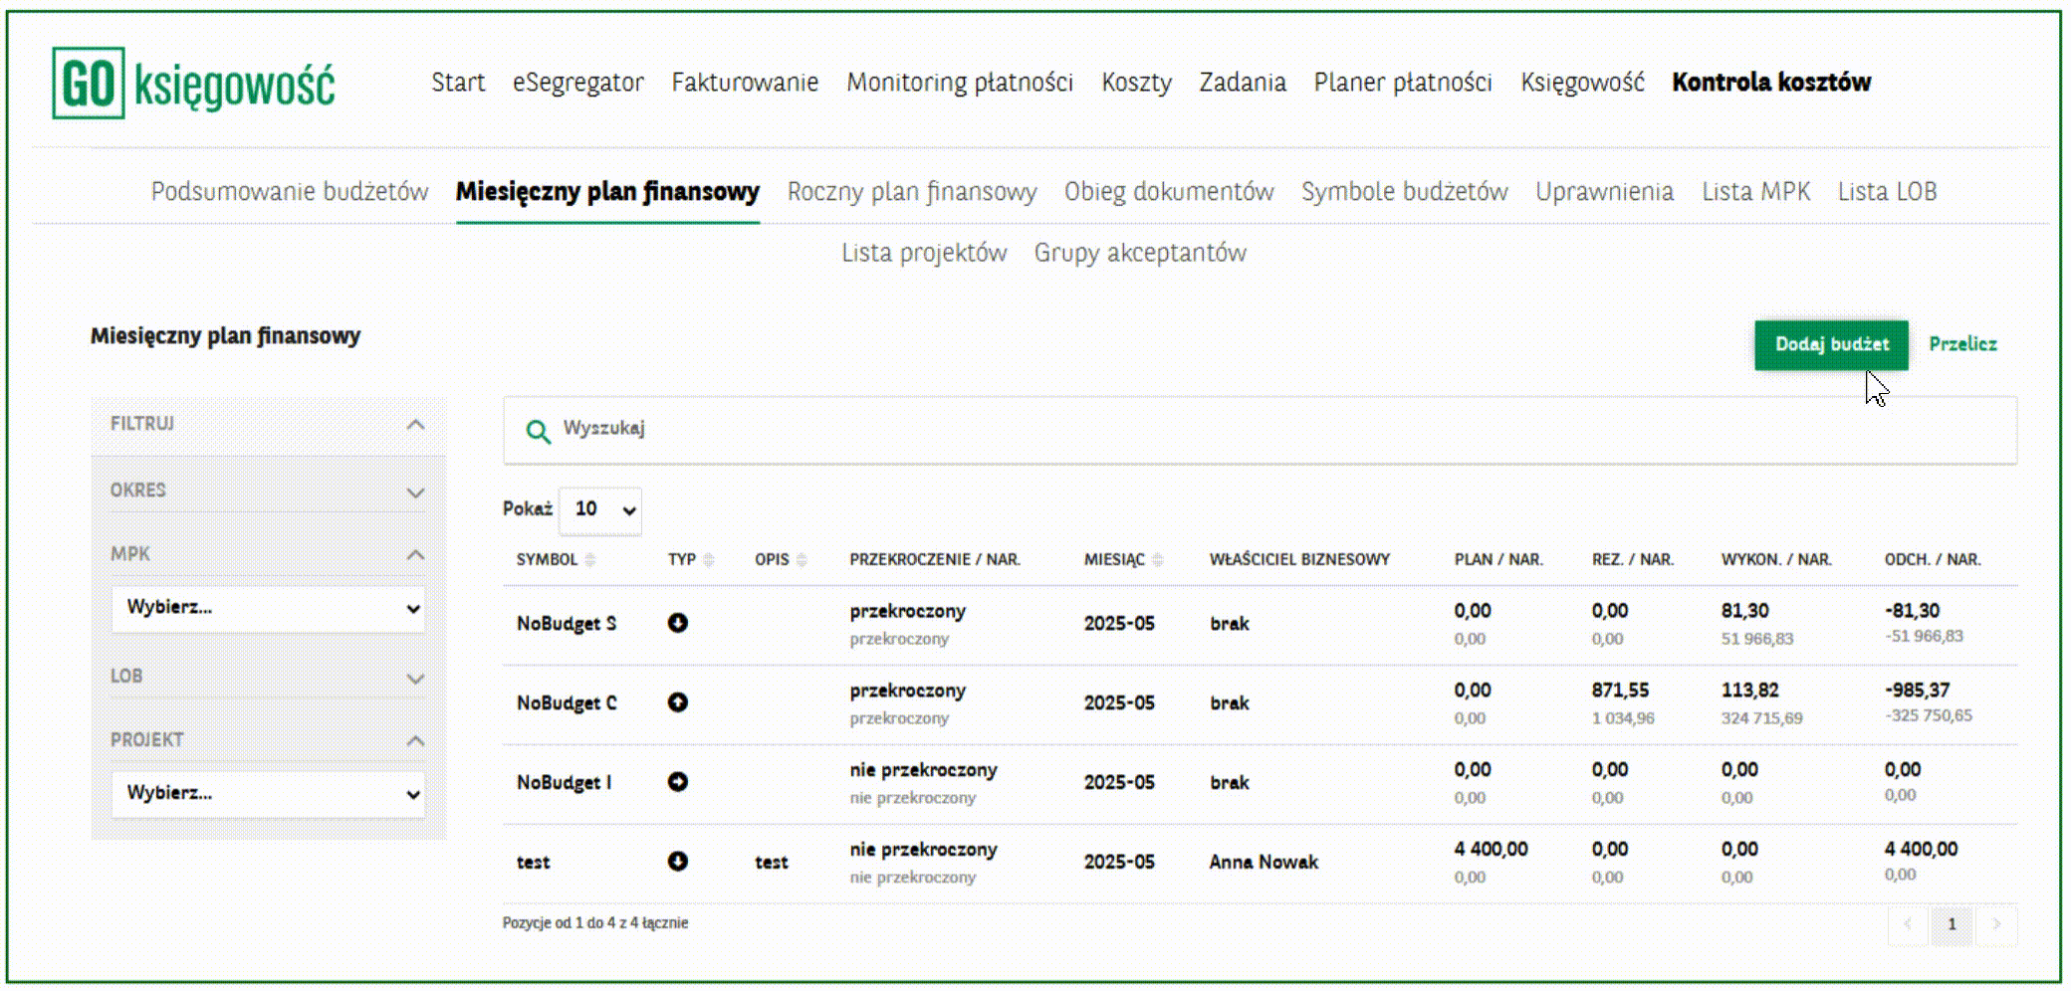
Task: Sort by OPIS column sort icon
Action: [x=802, y=560]
